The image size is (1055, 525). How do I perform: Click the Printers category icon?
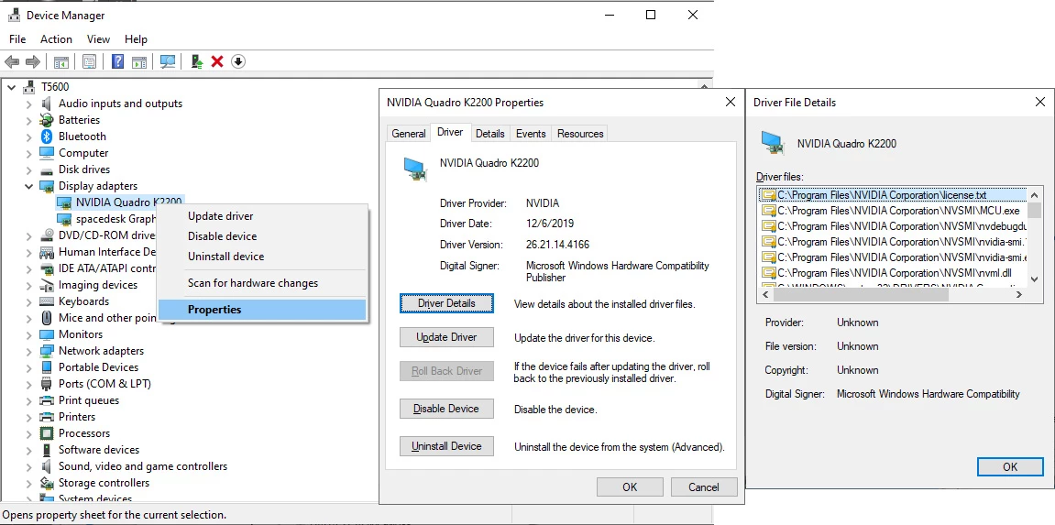[x=47, y=417]
